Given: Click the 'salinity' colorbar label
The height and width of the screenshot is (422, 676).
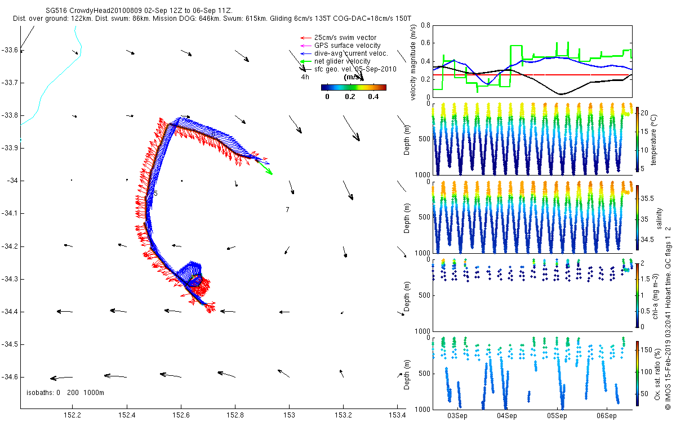Looking at the screenshot, I should [x=658, y=218].
